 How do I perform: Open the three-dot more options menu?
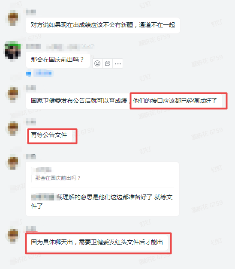[118, 63]
